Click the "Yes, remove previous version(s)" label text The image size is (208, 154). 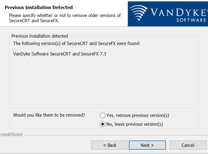pyautogui.click(x=138, y=115)
